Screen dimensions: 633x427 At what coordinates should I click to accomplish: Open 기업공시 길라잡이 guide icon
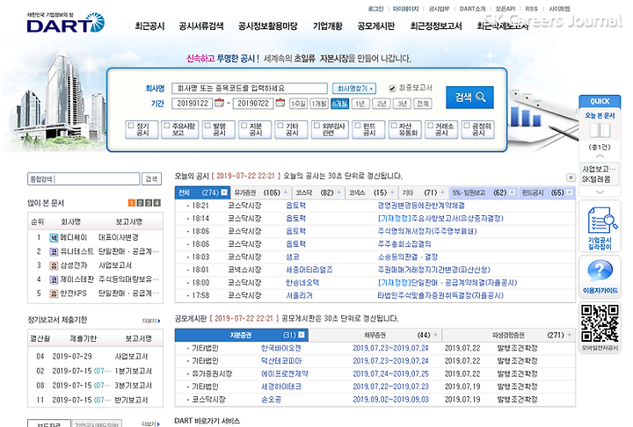coord(600,228)
